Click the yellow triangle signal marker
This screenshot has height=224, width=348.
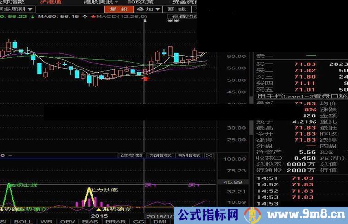(x=99, y=209)
